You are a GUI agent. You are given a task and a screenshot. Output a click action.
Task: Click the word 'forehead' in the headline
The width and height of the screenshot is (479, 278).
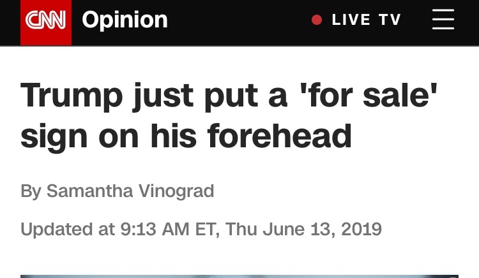tap(282, 135)
